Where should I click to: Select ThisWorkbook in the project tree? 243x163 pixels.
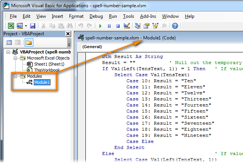[x=46, y=70]
